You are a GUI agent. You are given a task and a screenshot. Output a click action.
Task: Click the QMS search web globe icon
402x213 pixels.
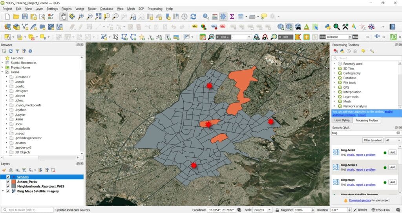click(289, 27)
